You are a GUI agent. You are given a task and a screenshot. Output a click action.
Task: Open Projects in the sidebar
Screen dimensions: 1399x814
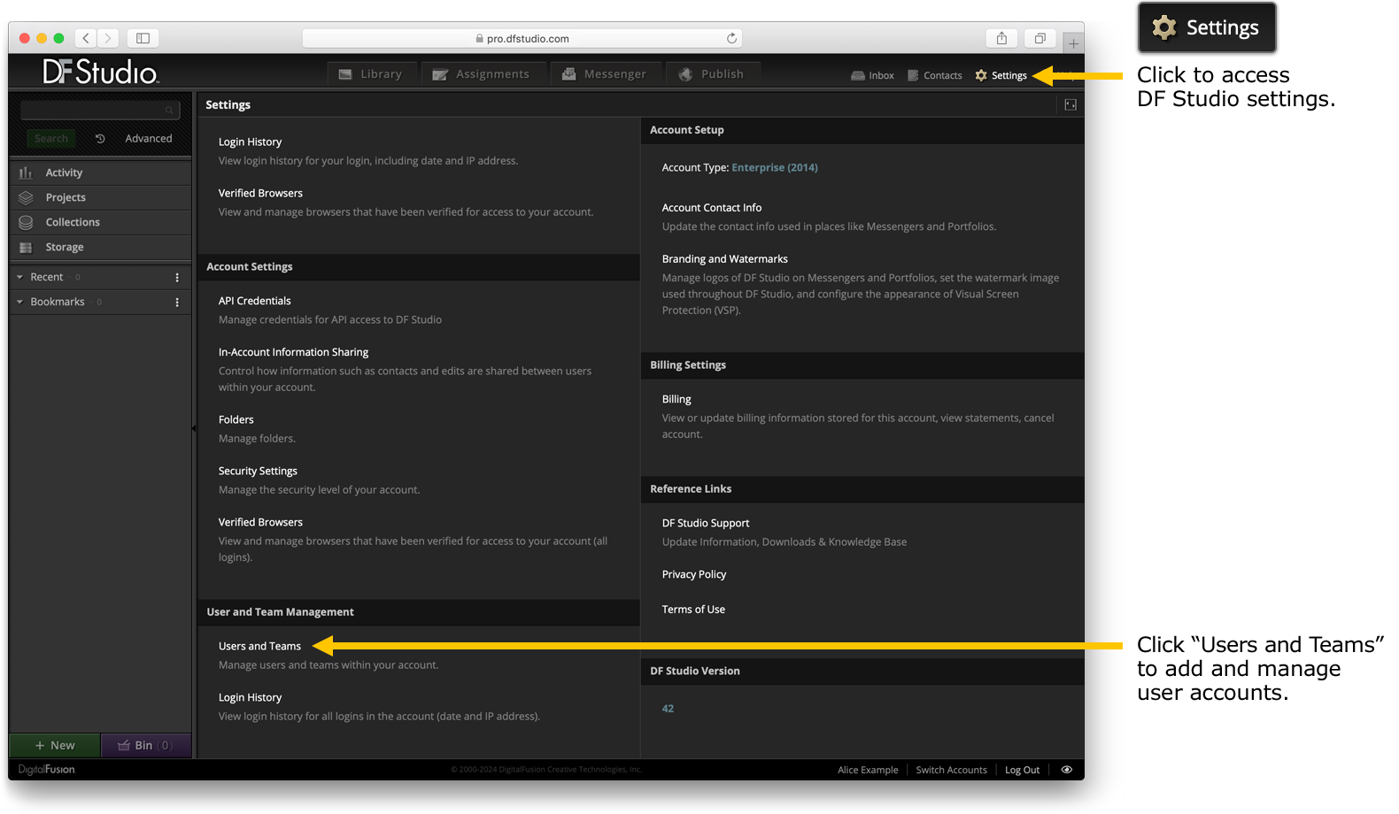tap(100, 197)
